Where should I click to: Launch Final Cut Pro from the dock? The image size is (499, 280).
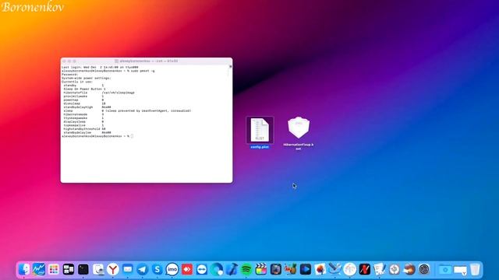click(261, 269)
